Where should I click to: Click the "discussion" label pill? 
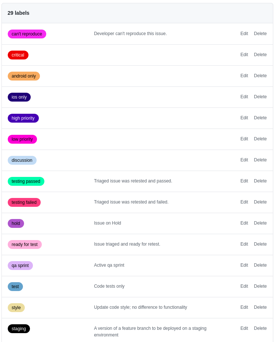point(22,160)
